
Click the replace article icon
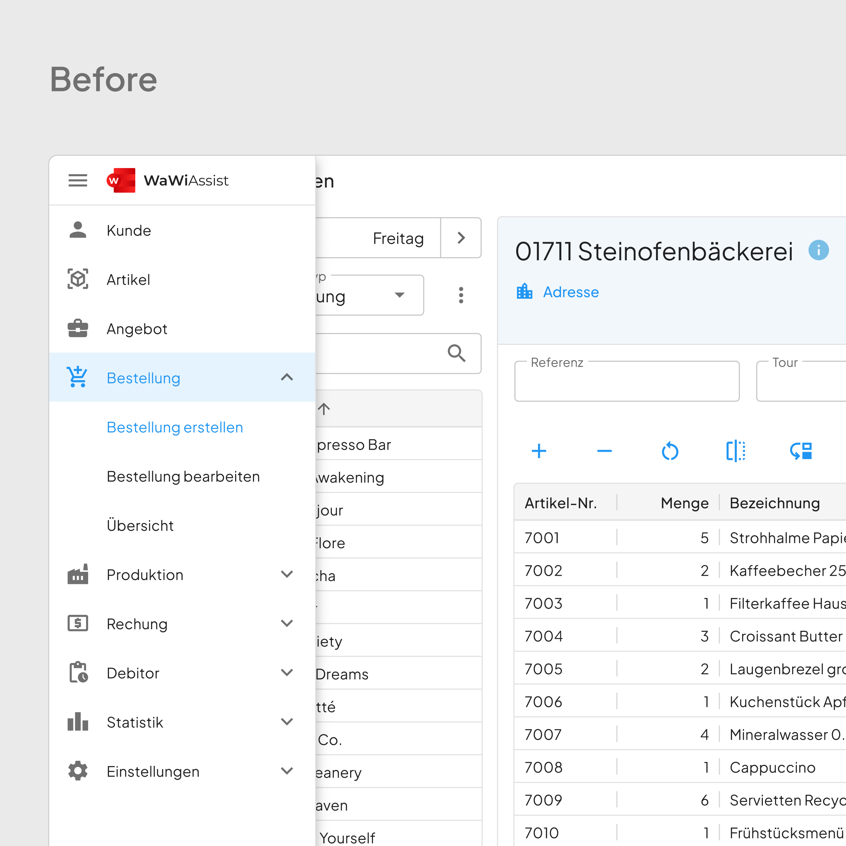coord(801,451)
